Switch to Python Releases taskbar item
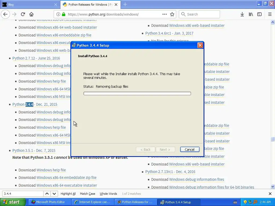275x206 pixels. [x=136, y=202]
